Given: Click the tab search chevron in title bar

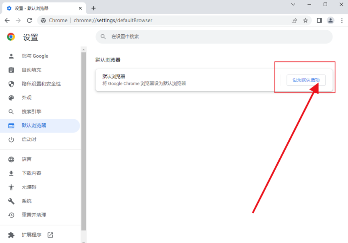Looking at the screenshot, I should (x=293, y=5).
